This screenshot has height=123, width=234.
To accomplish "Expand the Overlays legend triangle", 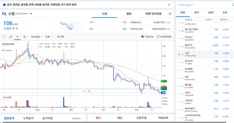I will pos(3,50).
